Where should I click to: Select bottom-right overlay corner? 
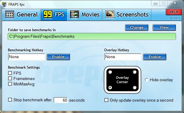coord(135,88)
